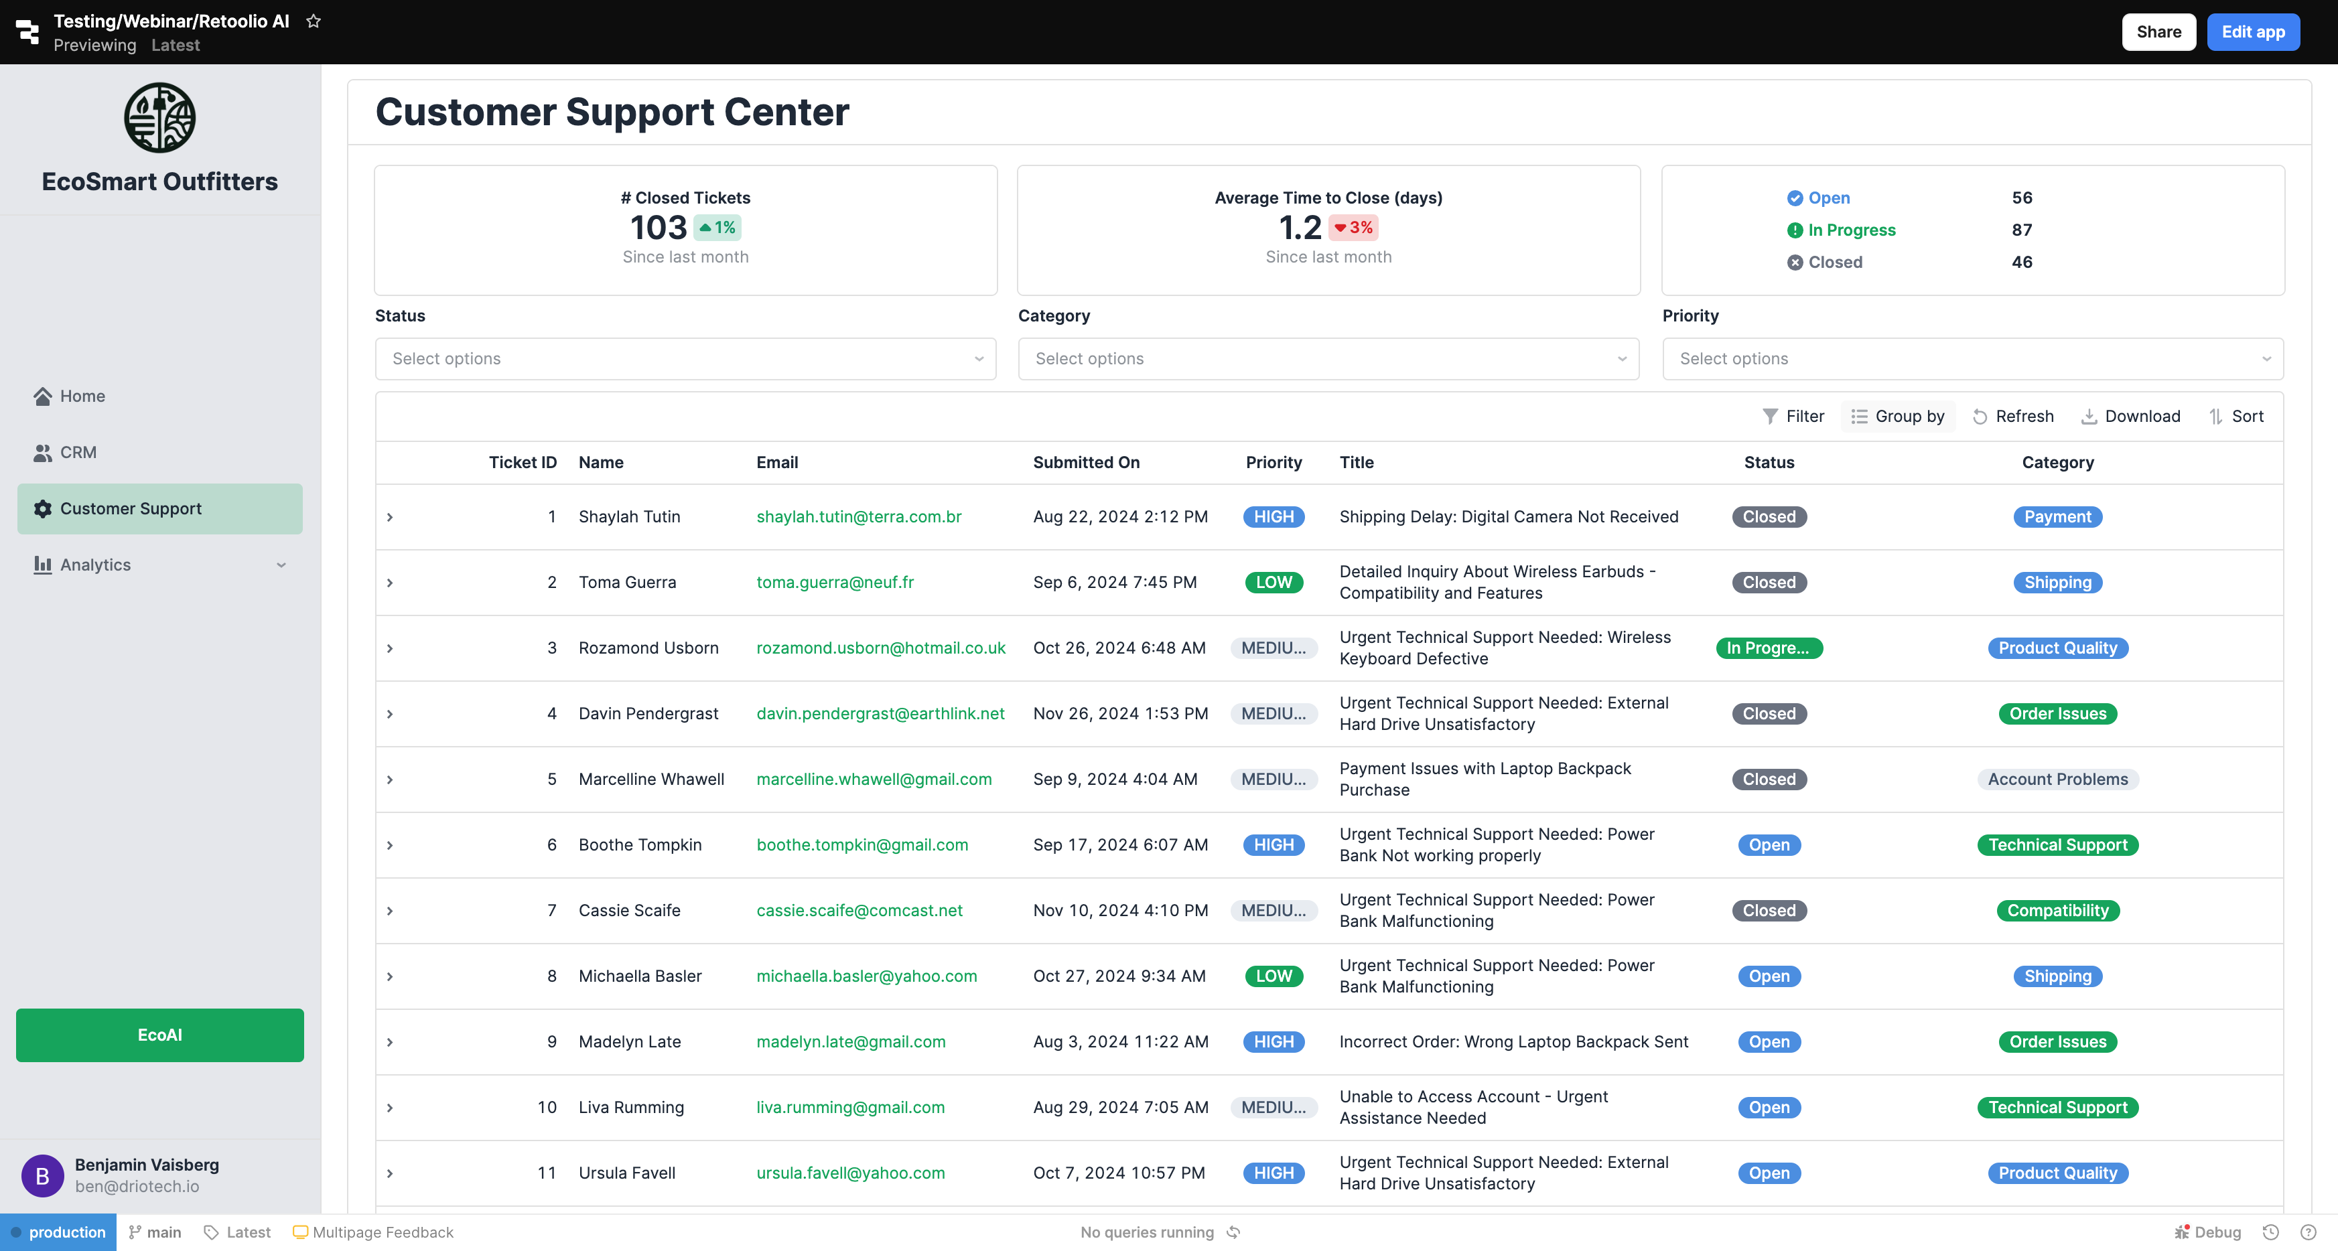Open email link toma.guerra@neuf.fr

pyautogui.click(x=835, y=583)
